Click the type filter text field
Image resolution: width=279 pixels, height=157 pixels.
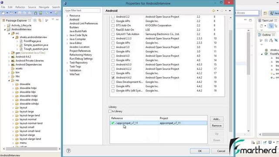82,10
